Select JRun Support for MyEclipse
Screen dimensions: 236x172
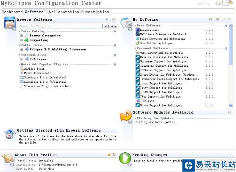point(160,96)
